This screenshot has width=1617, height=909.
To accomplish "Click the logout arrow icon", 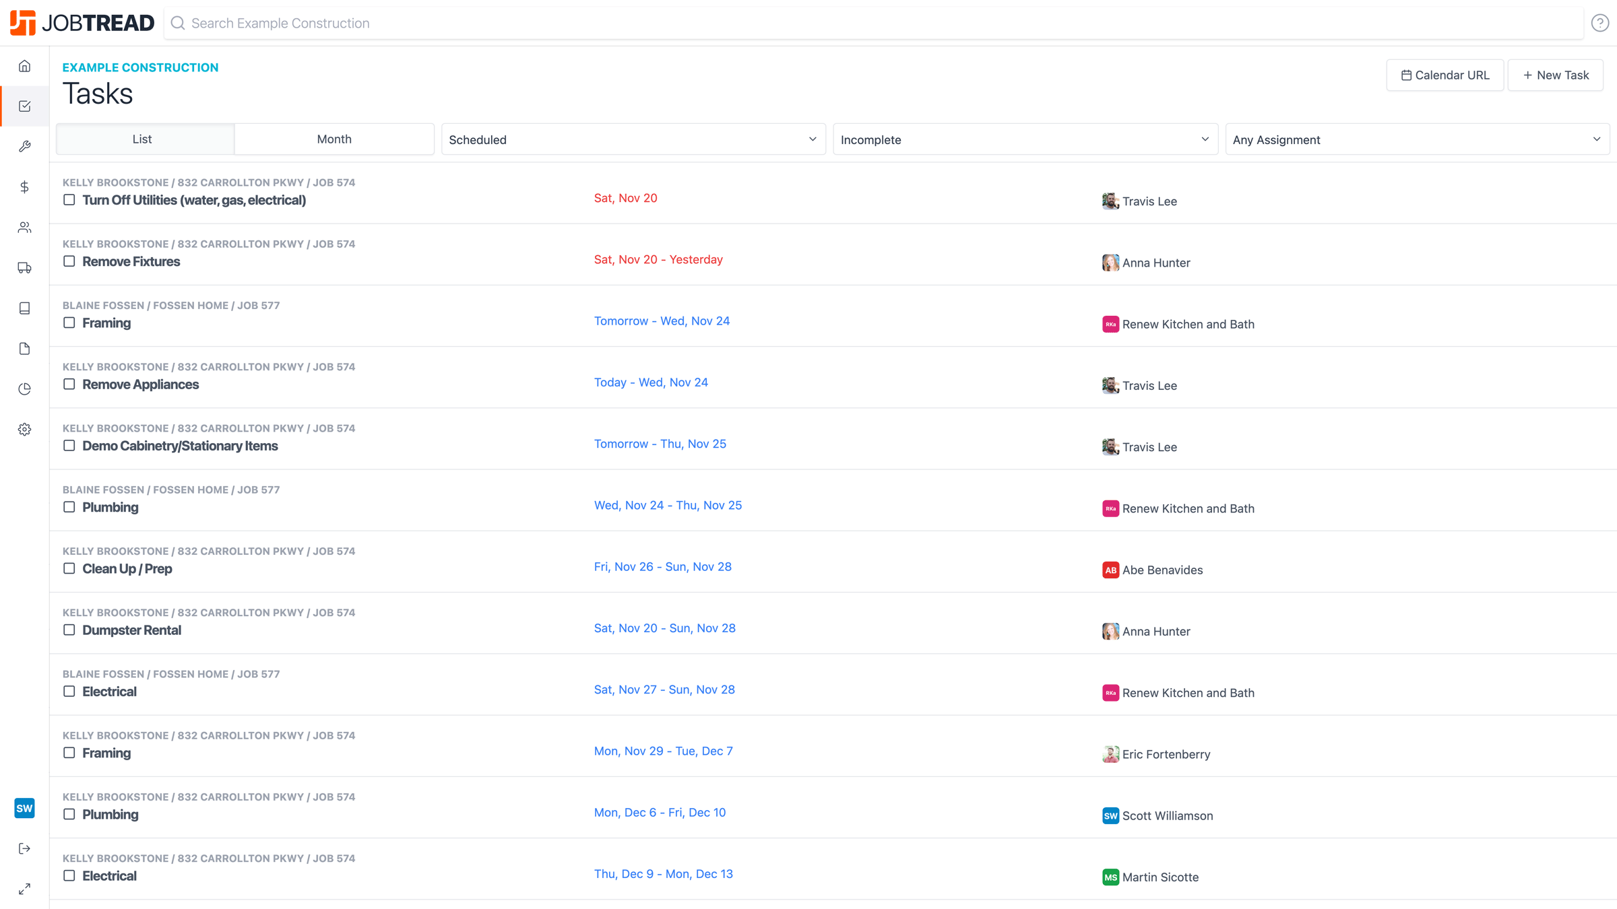I will 24,848.
